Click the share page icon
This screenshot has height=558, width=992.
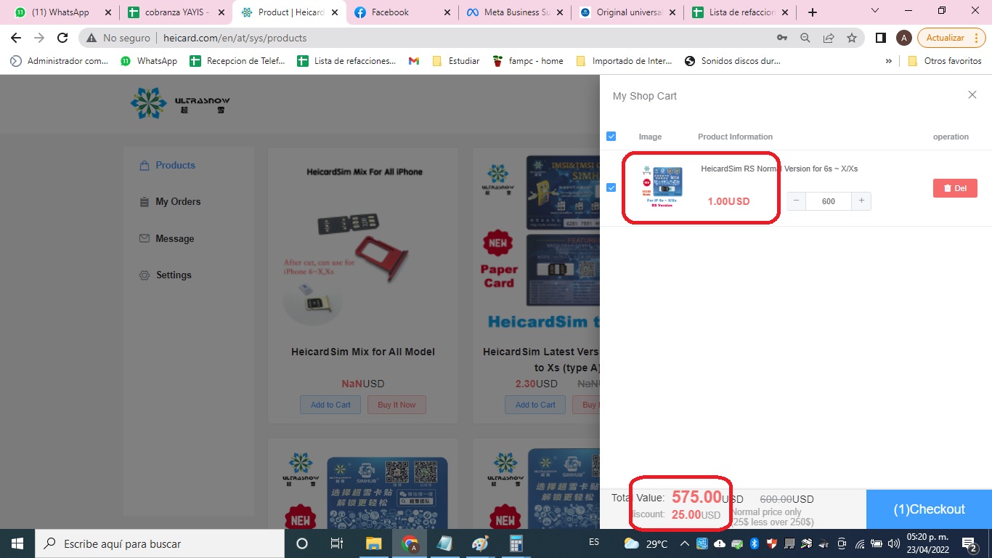tap(829, 38)
